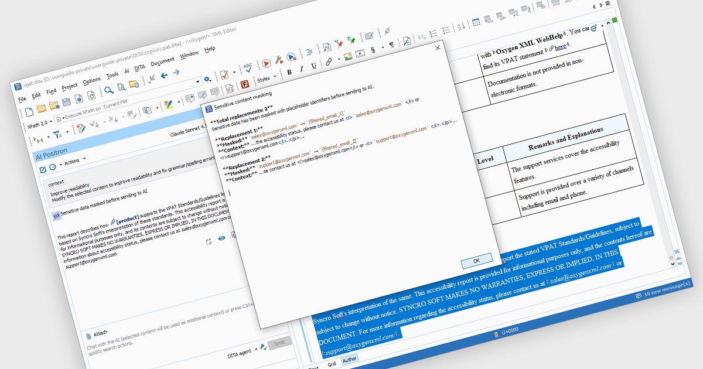Open the File menu
Image resolution: width=703 pixels, height=369 pixels.
pos(22,99)
